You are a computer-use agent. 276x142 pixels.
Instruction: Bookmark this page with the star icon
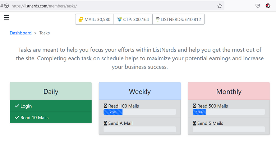(220, 6)
